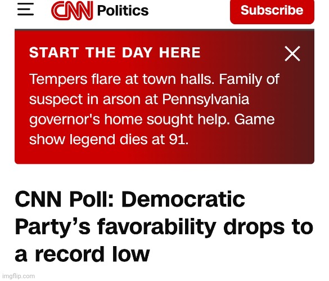Open the hamburger navigation menu
Viewport: 329px width, 281px height.
click(26, 9)
